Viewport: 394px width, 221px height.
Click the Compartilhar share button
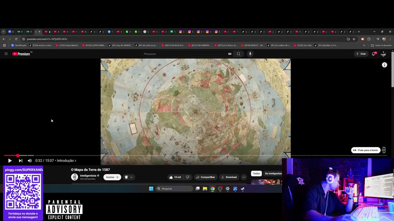tap(205, 177)
